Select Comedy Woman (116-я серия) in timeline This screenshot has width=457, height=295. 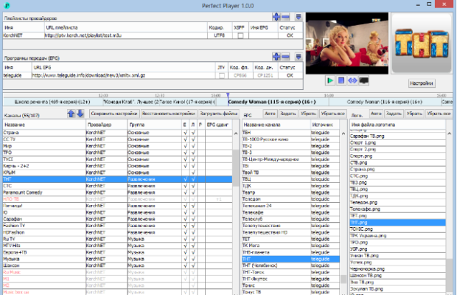point(385,102)
